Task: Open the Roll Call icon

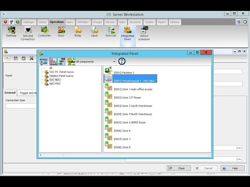Action: pos(111,32)
